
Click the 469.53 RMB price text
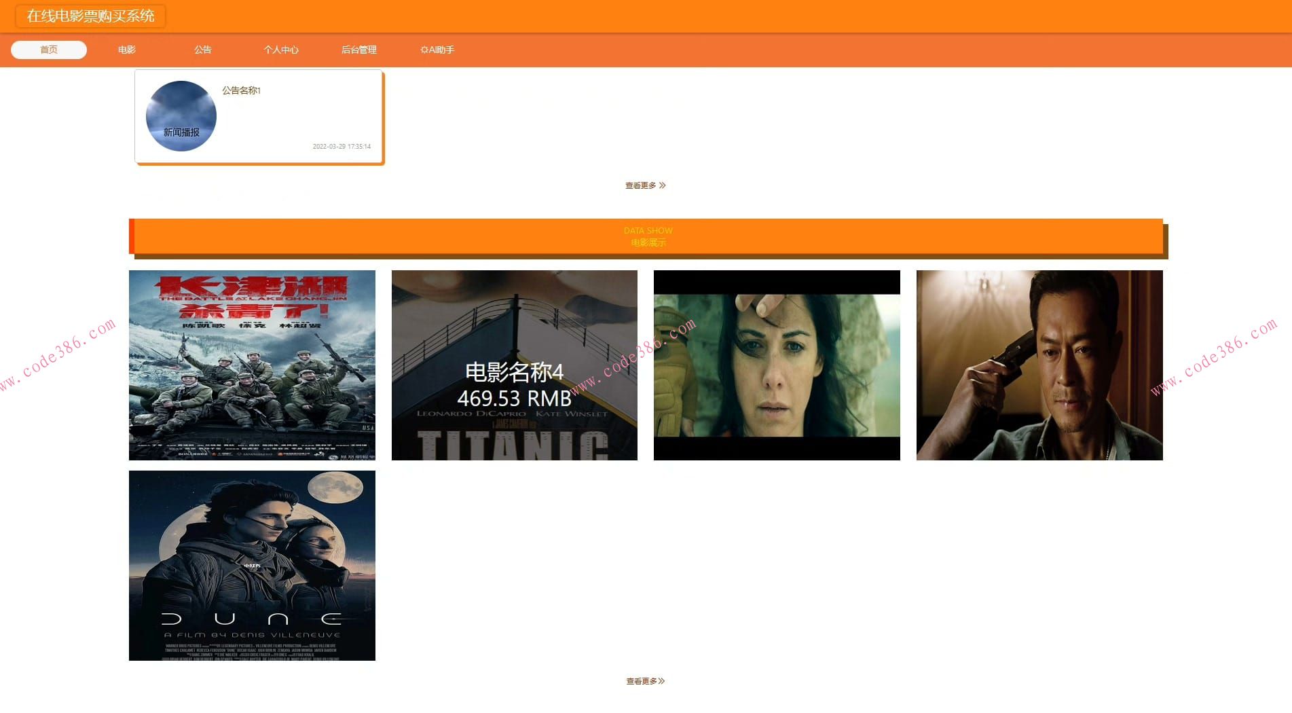point(514,398)
